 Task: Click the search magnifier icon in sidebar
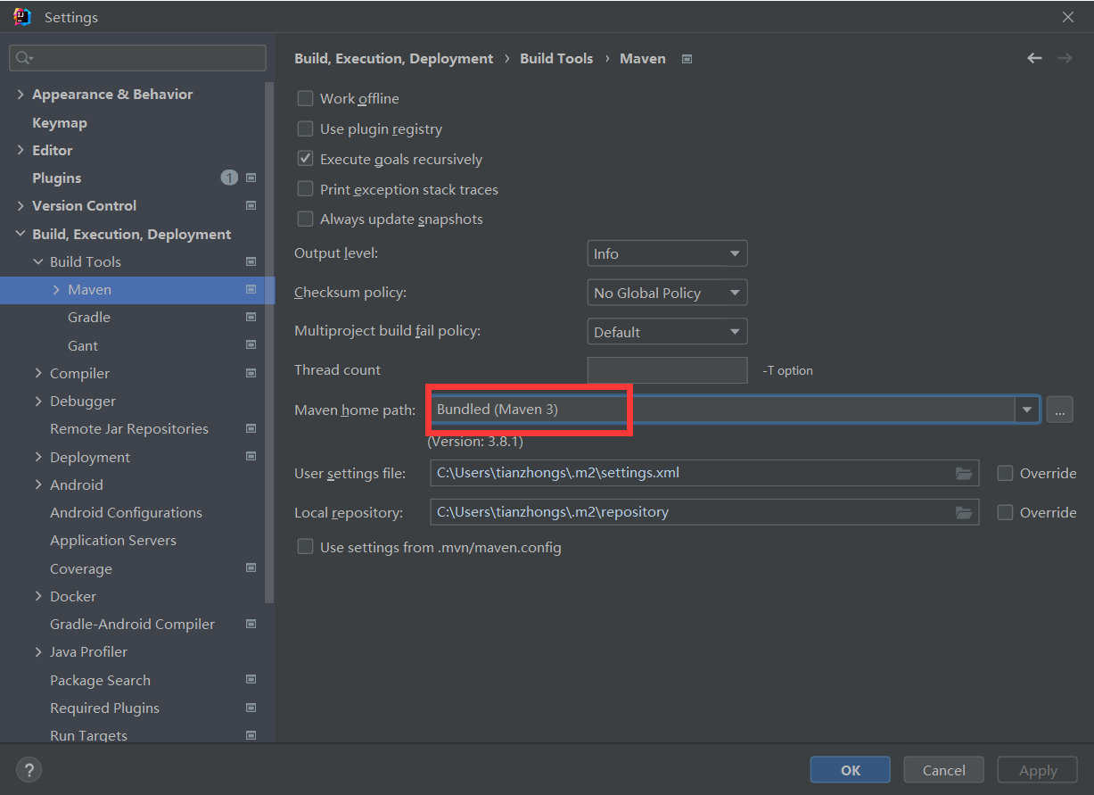point(23,58)
